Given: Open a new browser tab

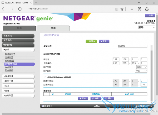Looking at the screenshot, I should click(x=36, y=3).
